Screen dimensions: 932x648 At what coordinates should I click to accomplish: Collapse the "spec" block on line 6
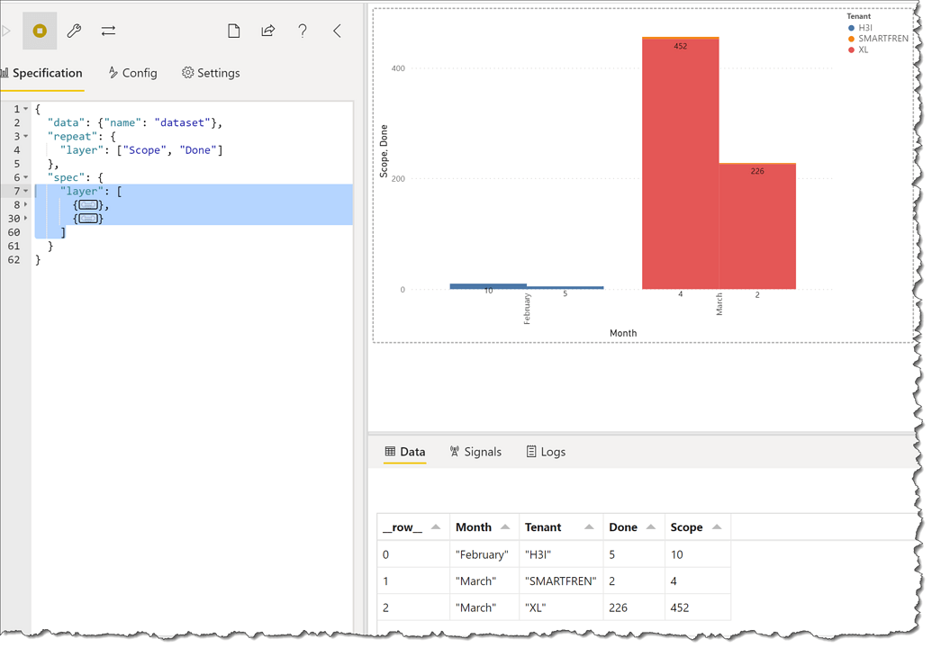(x=26, y=178)
